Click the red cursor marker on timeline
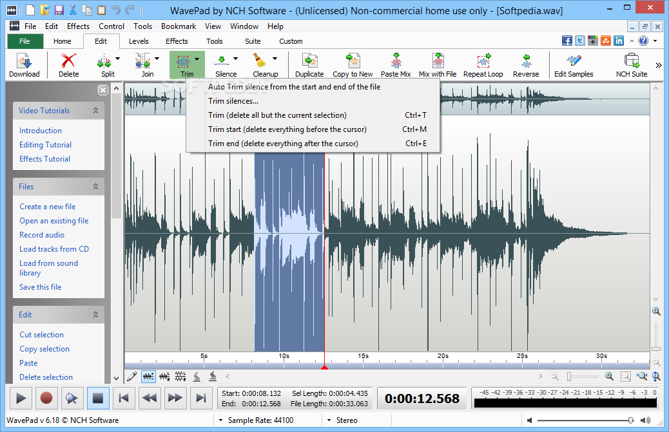669x432 pixels. (324, 367)
